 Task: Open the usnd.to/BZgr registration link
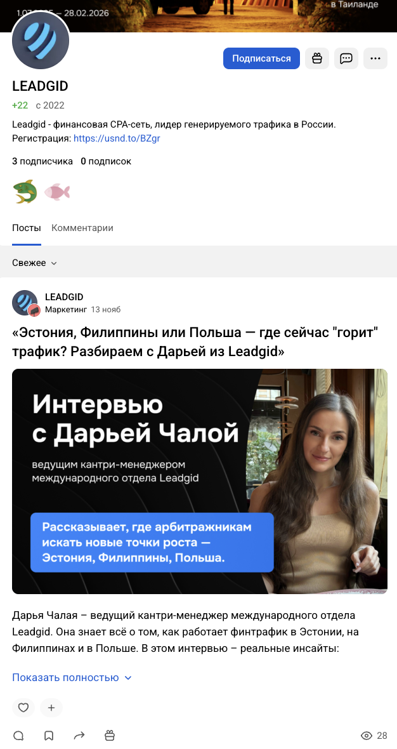click(117, 138)
